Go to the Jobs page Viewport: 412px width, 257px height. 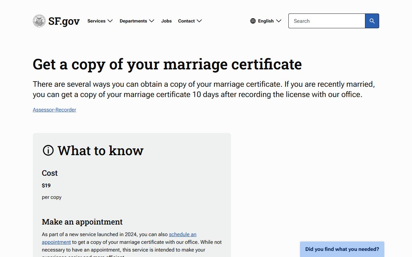(x=166, y=21)
